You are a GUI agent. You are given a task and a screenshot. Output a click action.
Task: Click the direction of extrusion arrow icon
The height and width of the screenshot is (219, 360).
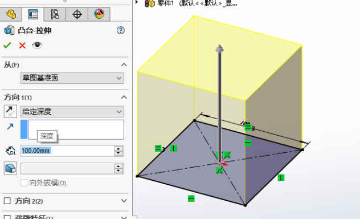(x=10, y=127)
